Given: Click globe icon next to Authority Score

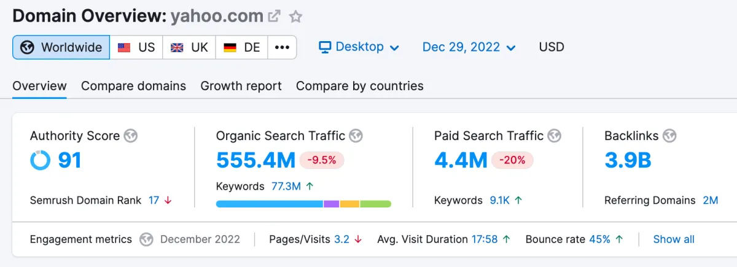Looking at the screenshot, I should click(x=130, y=136).
